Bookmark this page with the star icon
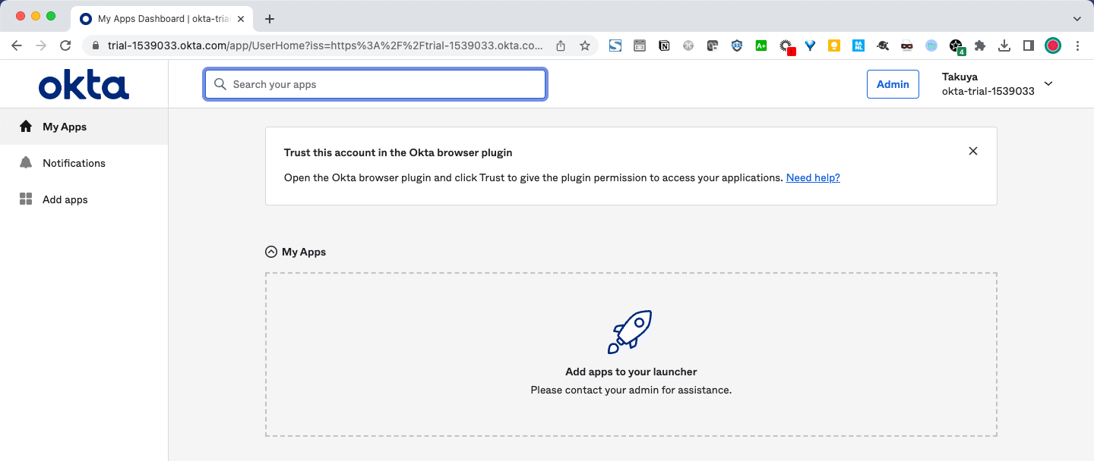Image resolution: width=1094 pixels, height=461 pixels. pyautogui.click(x=585, y=45)
